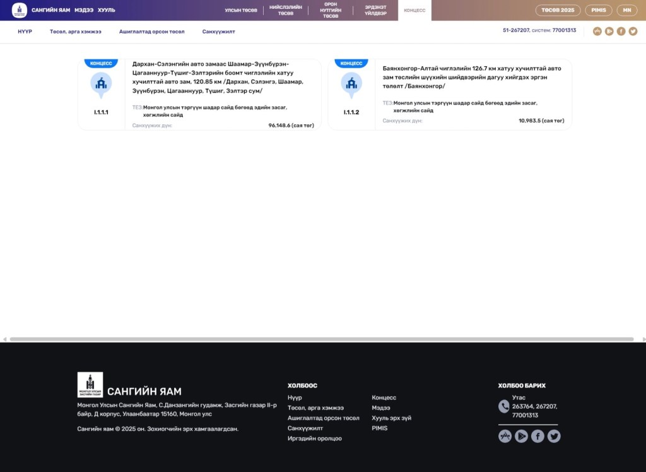Open the Twitter icon in header
Image resolution: width=646 pixels, height=472 pixels.
click(633, 31)
